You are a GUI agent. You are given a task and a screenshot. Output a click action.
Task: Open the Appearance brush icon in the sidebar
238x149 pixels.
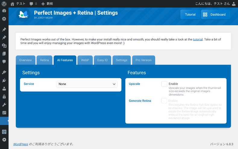[x=4, y=72]
